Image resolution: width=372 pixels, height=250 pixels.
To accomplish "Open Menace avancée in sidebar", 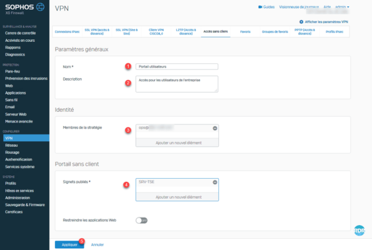I will (x=19, y=121).
